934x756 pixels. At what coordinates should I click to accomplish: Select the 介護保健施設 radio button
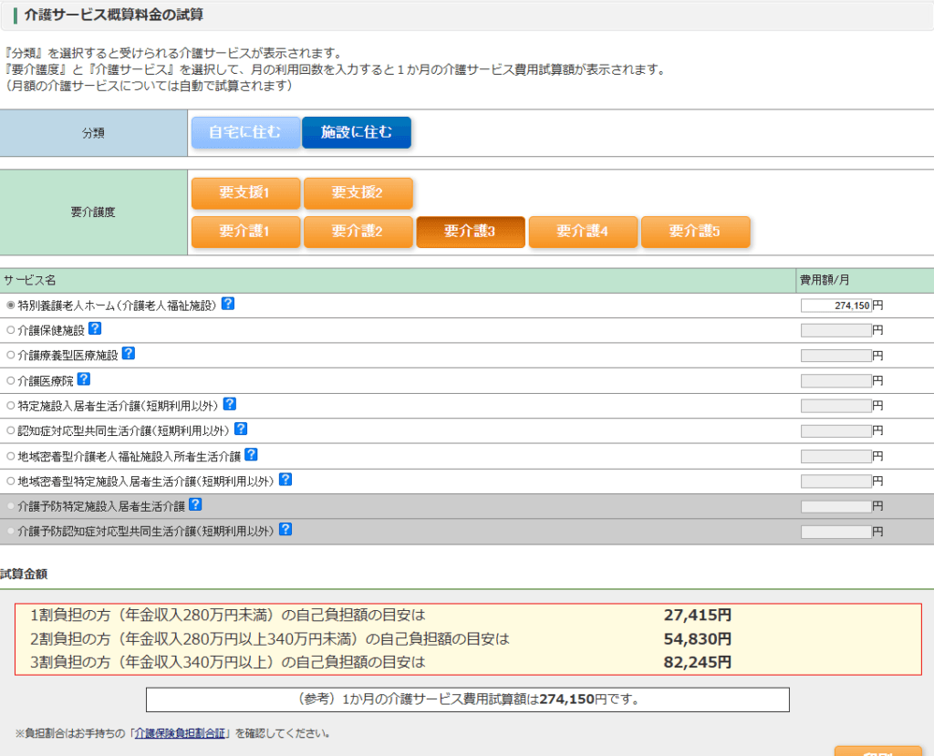[x=11, y=330]
